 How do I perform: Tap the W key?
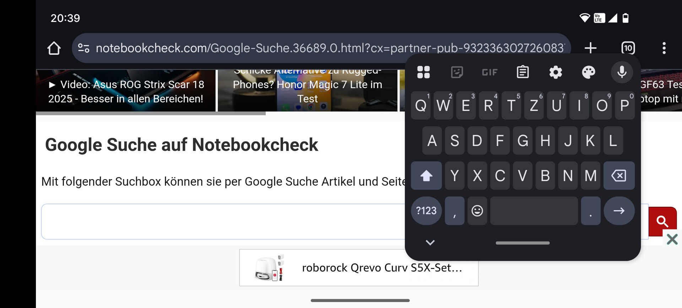click(443, 106)
